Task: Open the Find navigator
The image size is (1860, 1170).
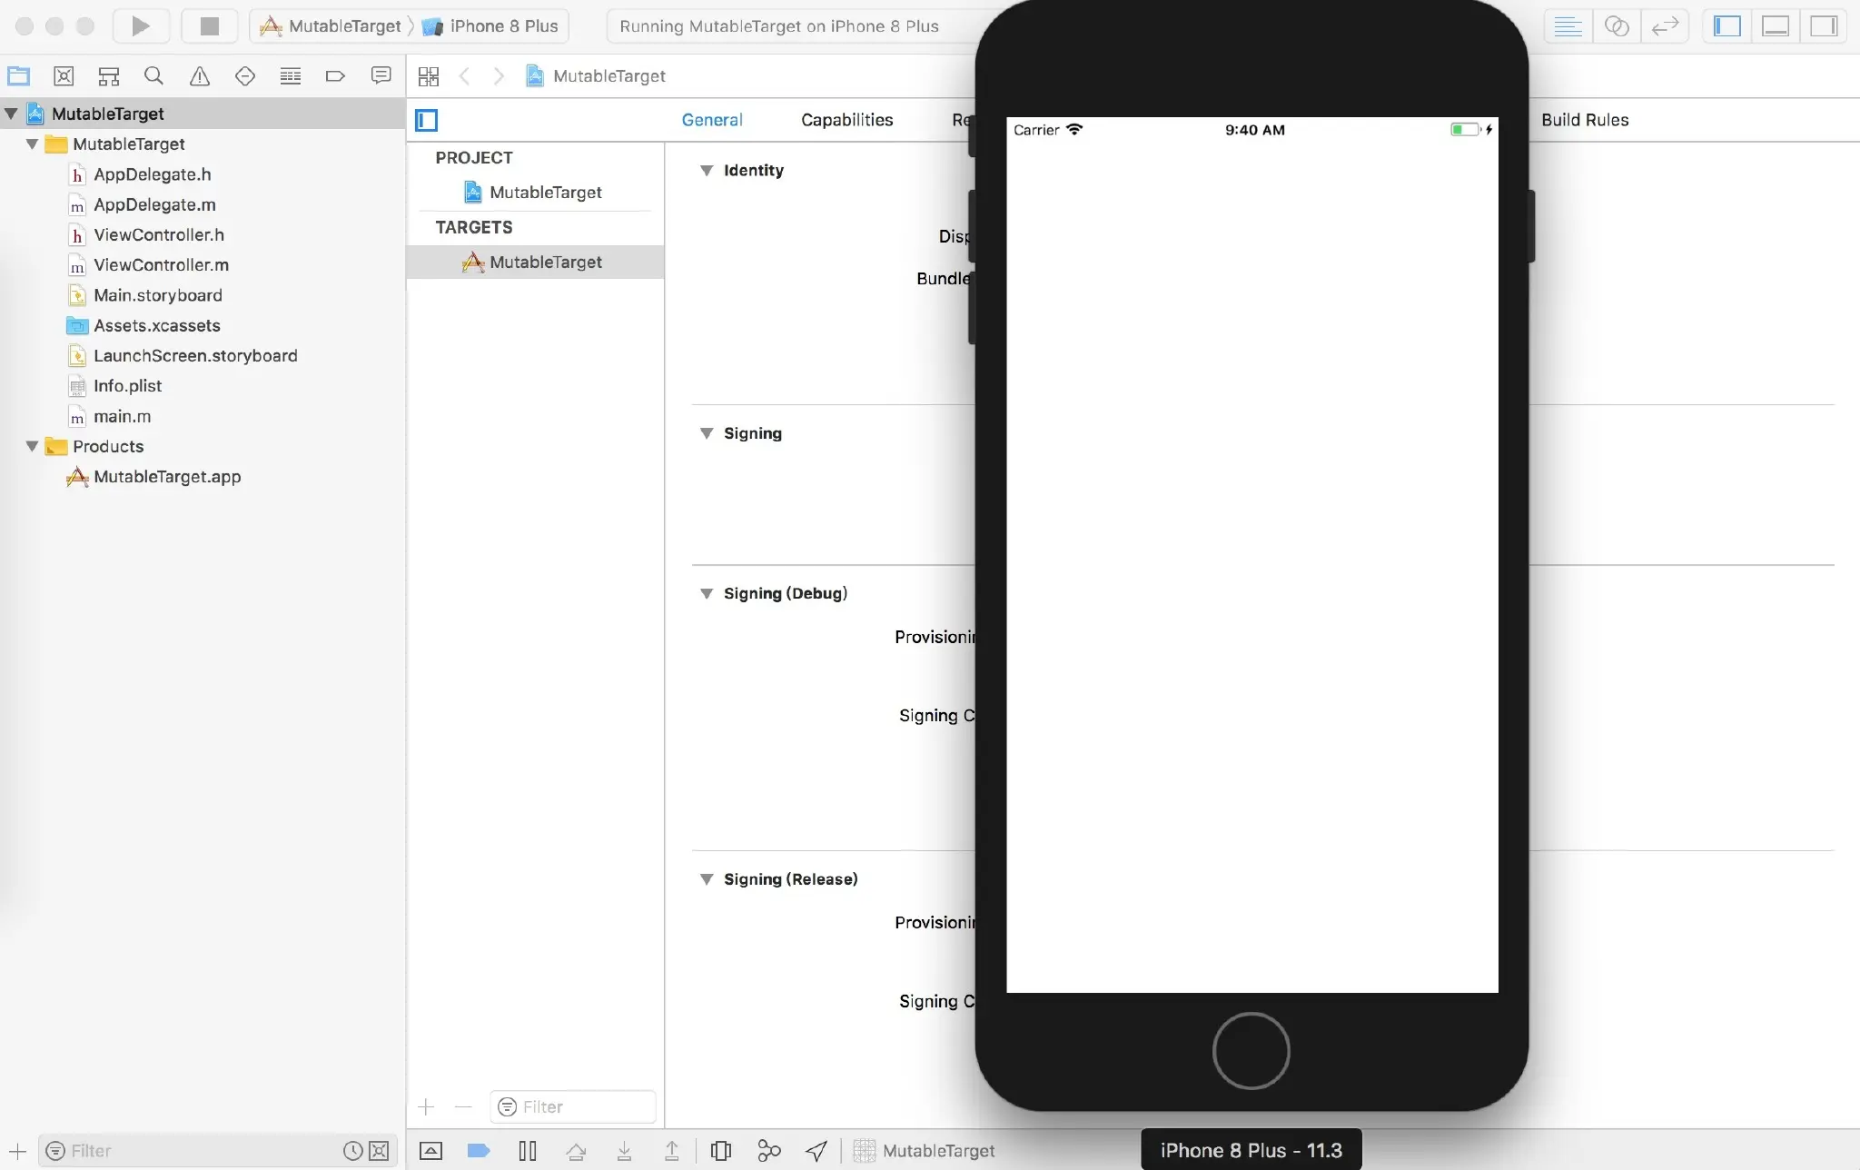Action: (x=154, y=76)
